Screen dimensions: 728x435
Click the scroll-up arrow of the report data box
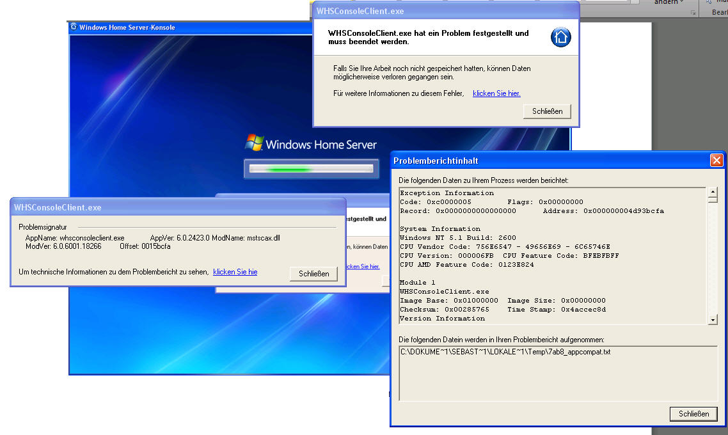(713, 192)
